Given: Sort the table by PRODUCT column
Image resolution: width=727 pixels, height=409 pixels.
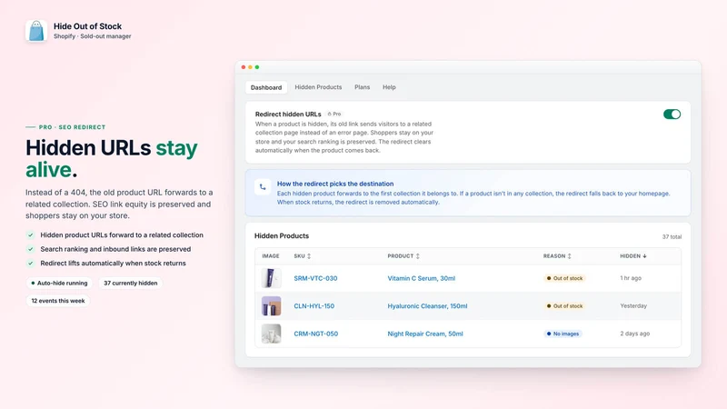Looking at the screenshot, I should pos(403,256).
